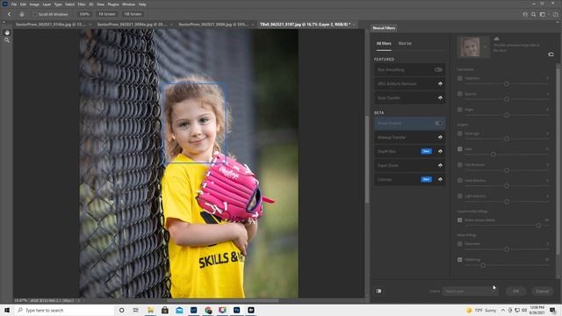Select the Zoom tool in left toolbar
The image size is (562, 316).
pos(7,40)
